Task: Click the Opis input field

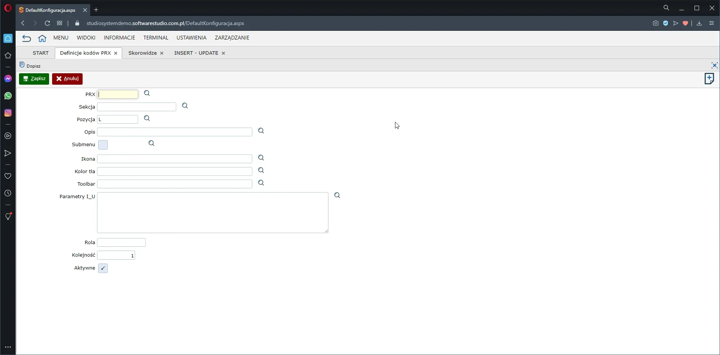Action: tap(175, 132)
